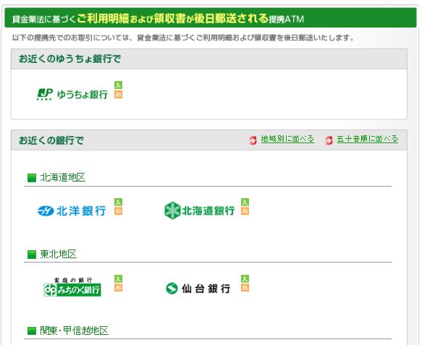Click the みちのく銀行 logo
Image resolution: width=422 pixels, height=345 pixels.
[72, 287]
